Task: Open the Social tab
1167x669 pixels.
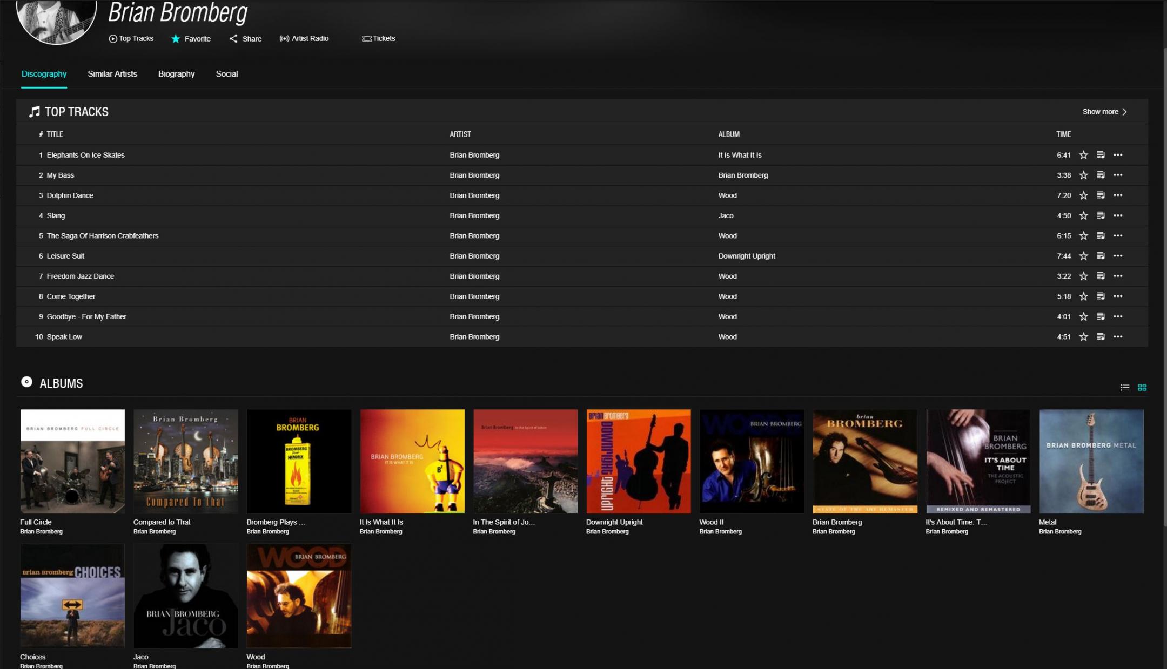Action: click(227, 74)
